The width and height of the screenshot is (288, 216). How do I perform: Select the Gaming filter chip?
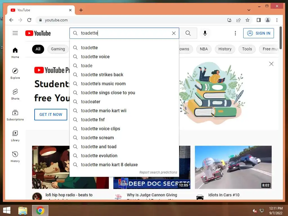(58, 49)
